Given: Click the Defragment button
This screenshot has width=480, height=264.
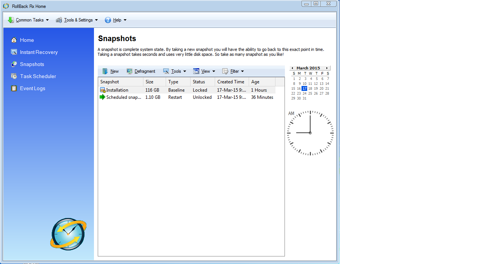Looking at the screenshot, I should [x=141, y=71].
